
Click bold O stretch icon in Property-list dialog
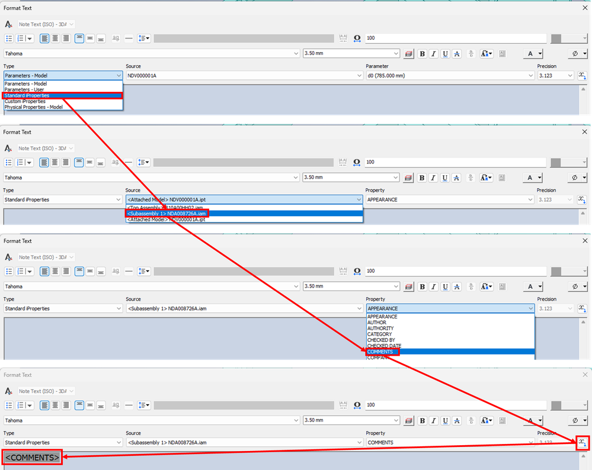357,271
